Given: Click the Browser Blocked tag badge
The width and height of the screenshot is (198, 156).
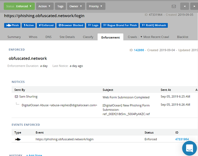Looking at the screenshot, I should [x=70, y=25].
